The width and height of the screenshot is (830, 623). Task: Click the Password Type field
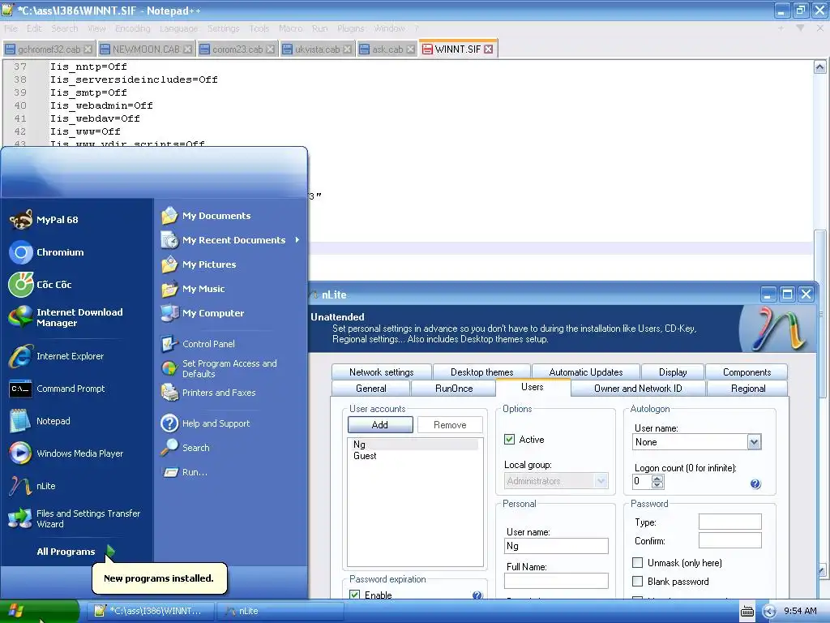(730, 522)
